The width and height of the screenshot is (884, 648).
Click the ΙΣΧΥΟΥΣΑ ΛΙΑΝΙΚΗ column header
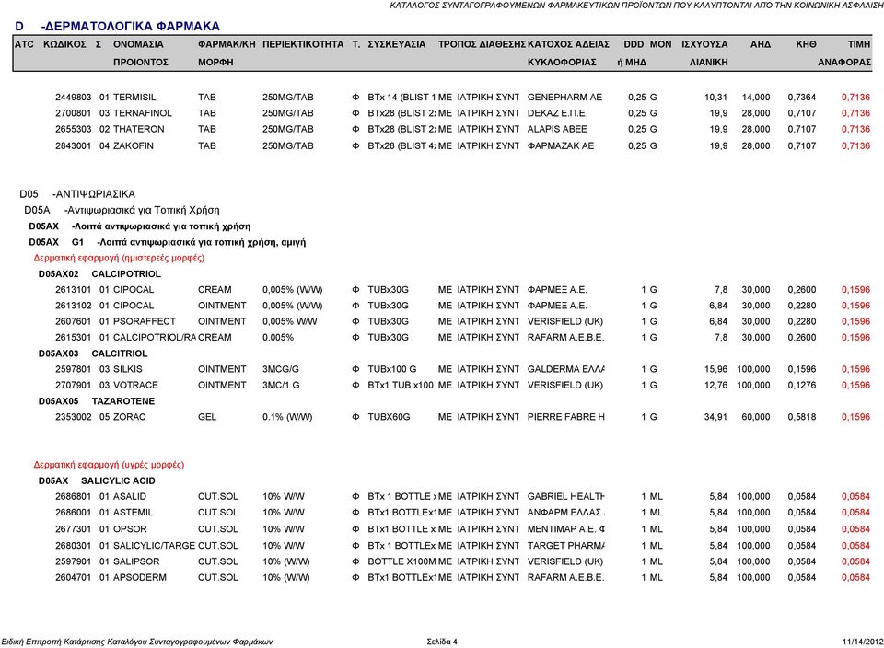tap(704, 53)
